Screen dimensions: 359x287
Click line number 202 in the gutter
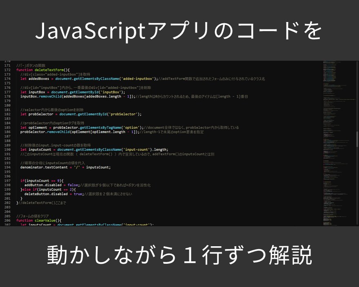coord(7,203)
